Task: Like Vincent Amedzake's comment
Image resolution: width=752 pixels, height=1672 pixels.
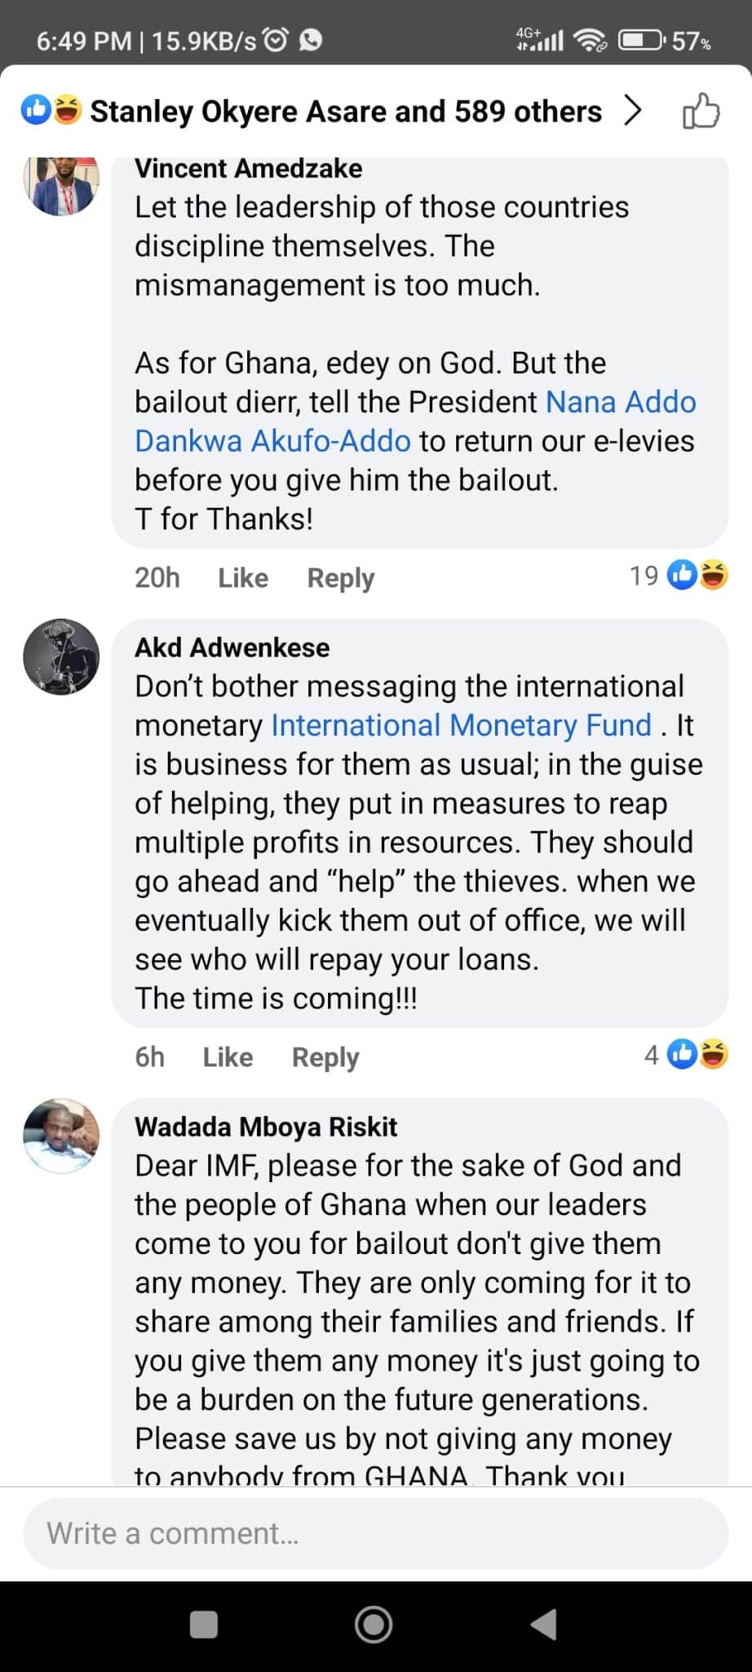Action: point(243,578)
